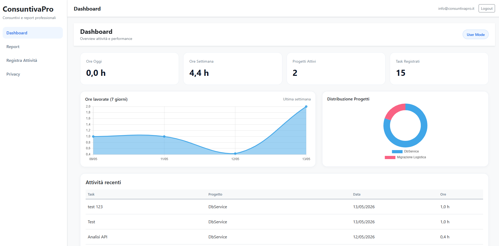
Task: Click the Logout button
Action: [x=487, y=8]
